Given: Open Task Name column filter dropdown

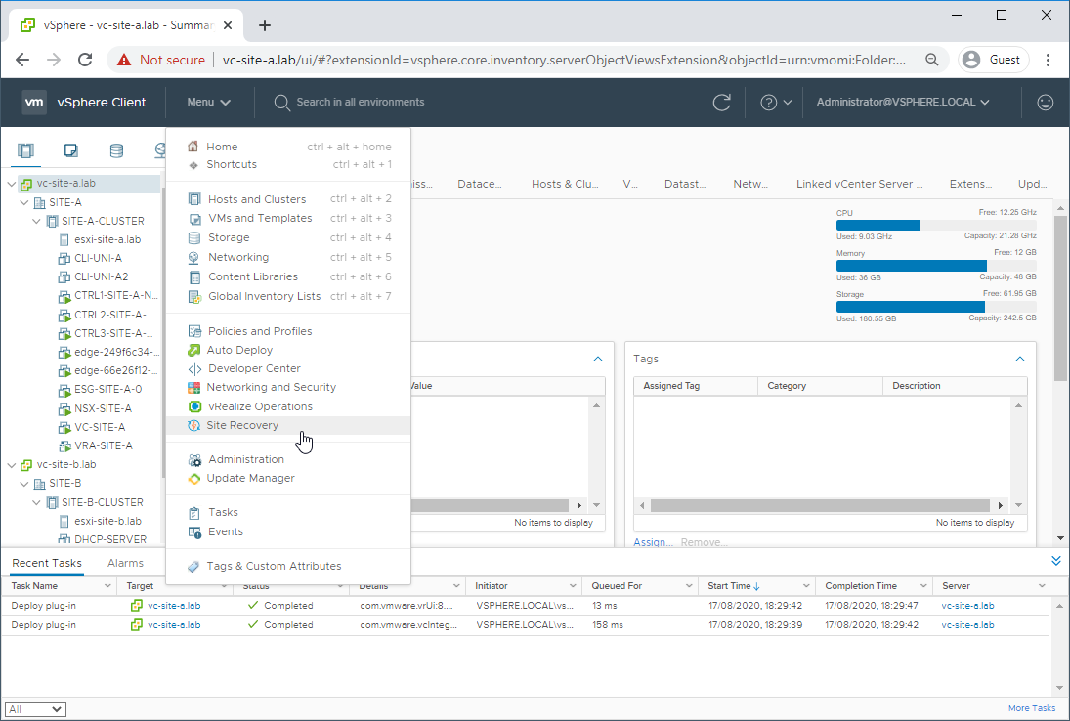Looking at the screenshot, I should click(107, 586).
